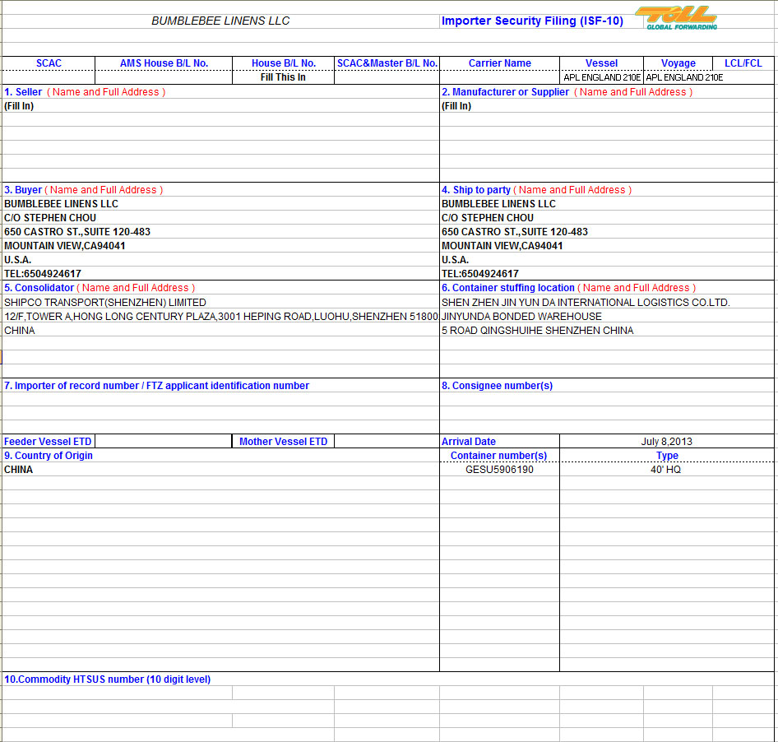Select JINYUNDA BONDED WAREHOUSE cell

607,316
